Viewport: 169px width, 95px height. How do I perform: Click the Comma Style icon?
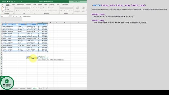[67, 11]
